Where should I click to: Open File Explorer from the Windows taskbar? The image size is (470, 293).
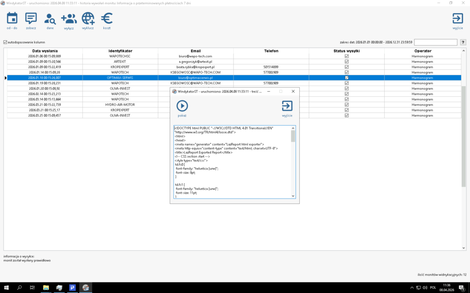point(46,287)
